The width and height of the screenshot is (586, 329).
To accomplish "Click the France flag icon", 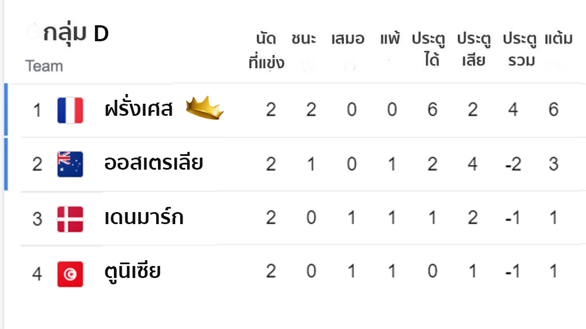I will [x=70, y=110].
